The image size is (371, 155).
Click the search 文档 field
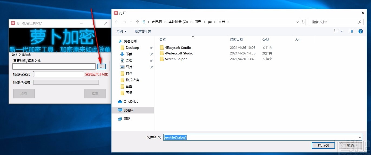[333, 22]
